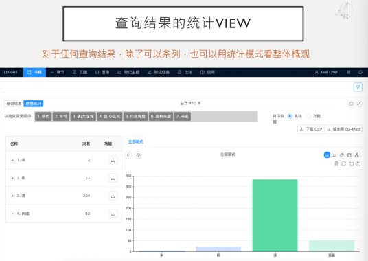This screenshot has height=261, width=368.
Task: Click the 输出至 LG-Map button
Action: 343,129
